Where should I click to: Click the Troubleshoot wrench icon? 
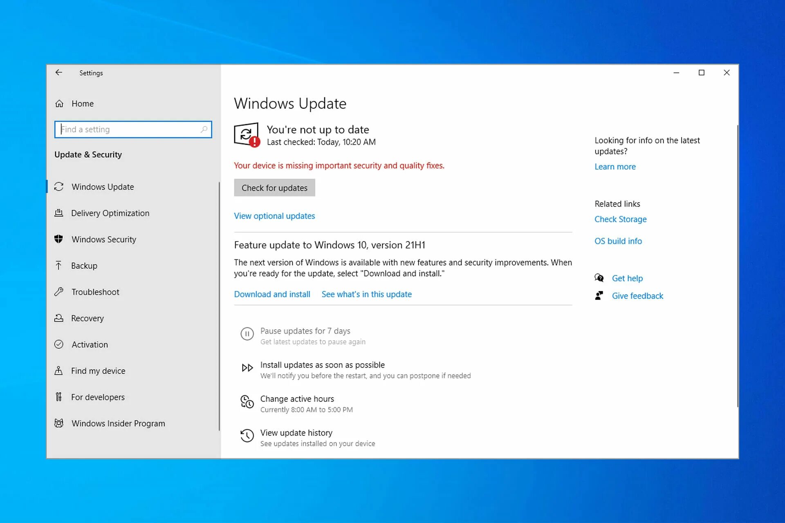click(x=59, y=292)
